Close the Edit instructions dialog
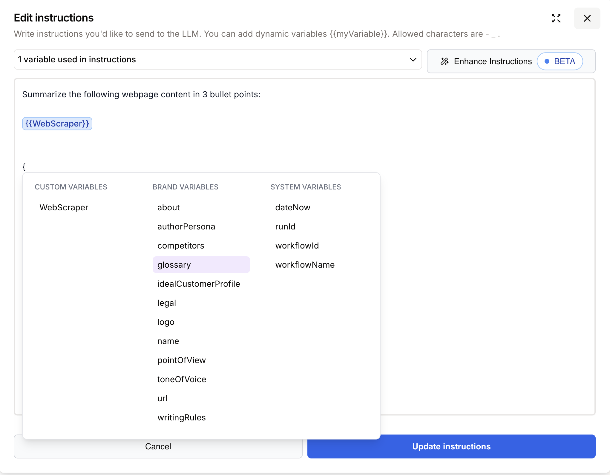 pos(587,18)
